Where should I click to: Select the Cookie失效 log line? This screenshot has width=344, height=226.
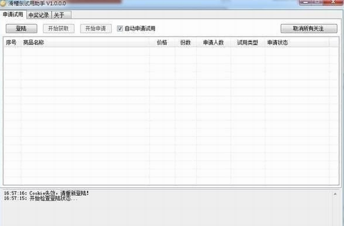pos(46,193)
